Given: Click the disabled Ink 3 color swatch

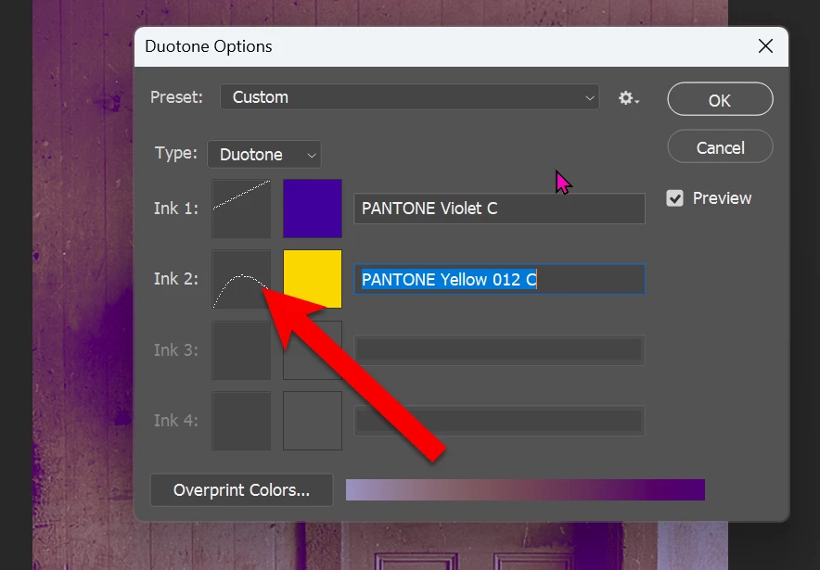Looking at the screenshot, I should point(313,350).
